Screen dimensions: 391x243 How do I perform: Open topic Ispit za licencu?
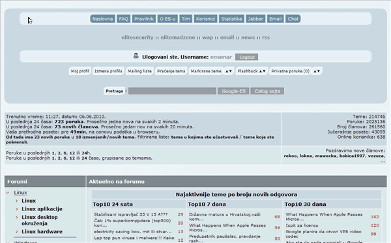pyautogui.click(x=302, y=225)
